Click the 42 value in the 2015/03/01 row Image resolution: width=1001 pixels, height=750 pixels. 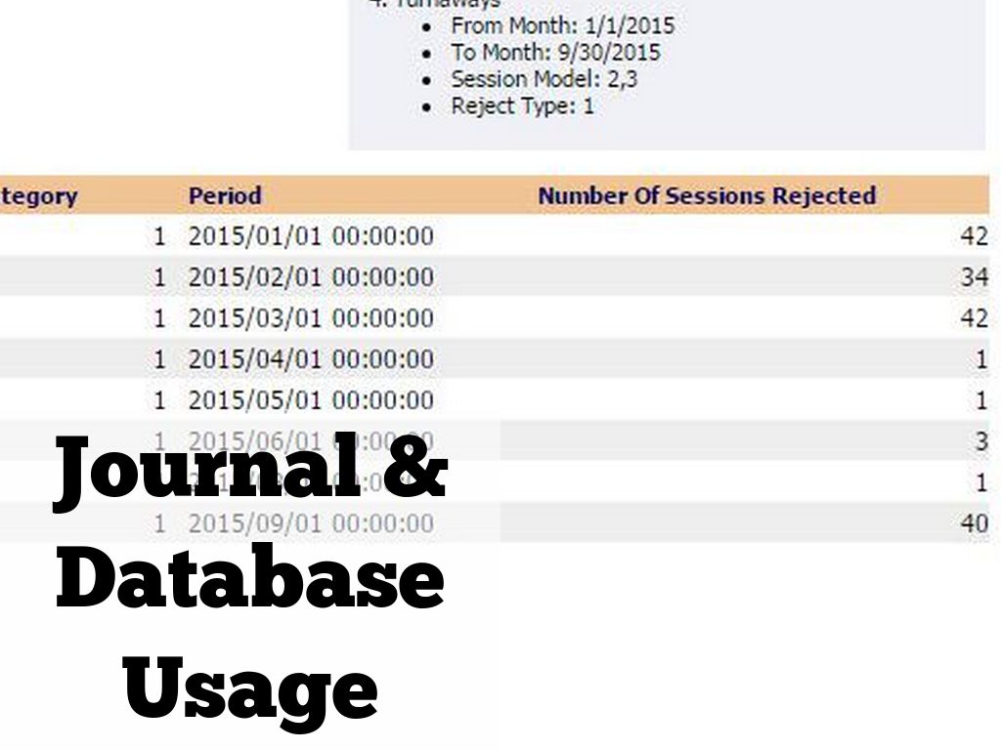tap(975, 318)
